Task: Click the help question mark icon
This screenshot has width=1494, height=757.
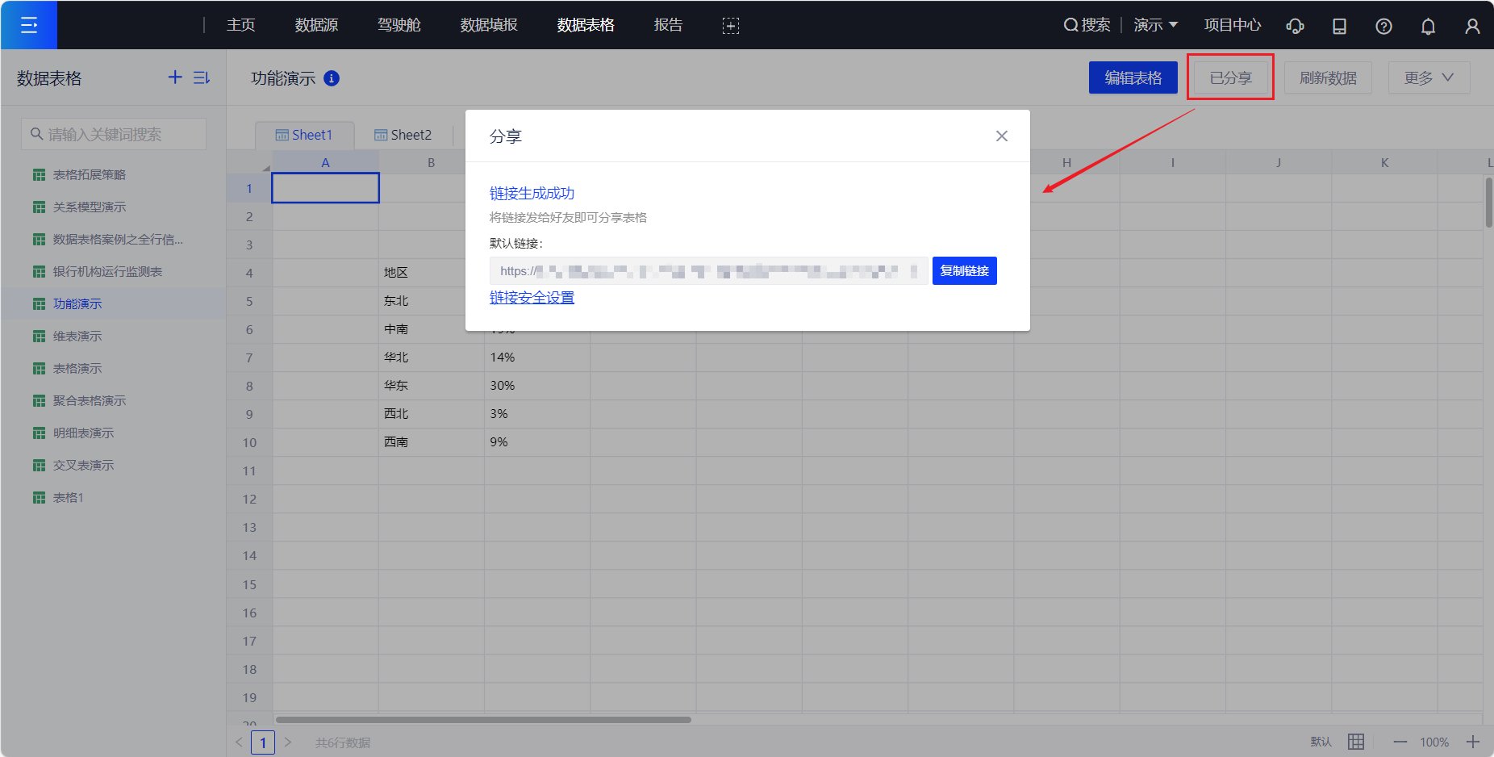Action: 1383,26
